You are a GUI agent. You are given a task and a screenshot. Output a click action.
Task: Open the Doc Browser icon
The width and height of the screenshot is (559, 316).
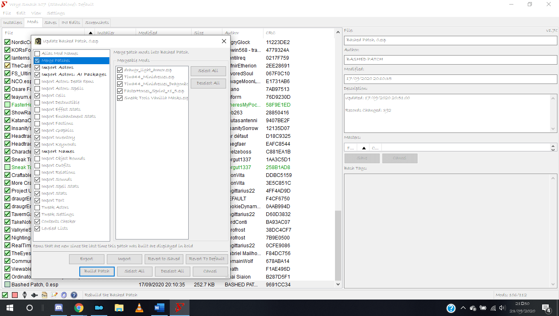pyautogui.click(x=44, y=295)
